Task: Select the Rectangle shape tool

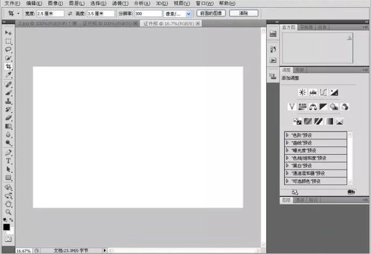Action: pos(8,178)
